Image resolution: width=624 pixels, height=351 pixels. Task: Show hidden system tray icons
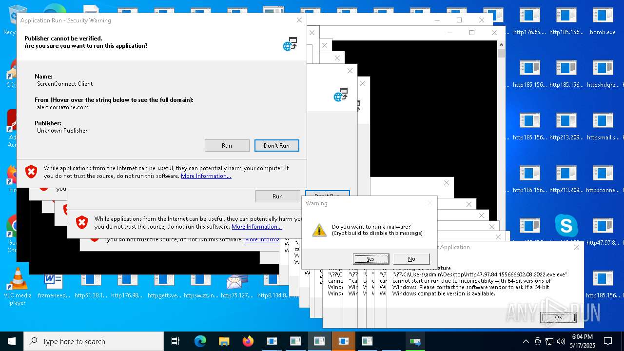point(526,341)
